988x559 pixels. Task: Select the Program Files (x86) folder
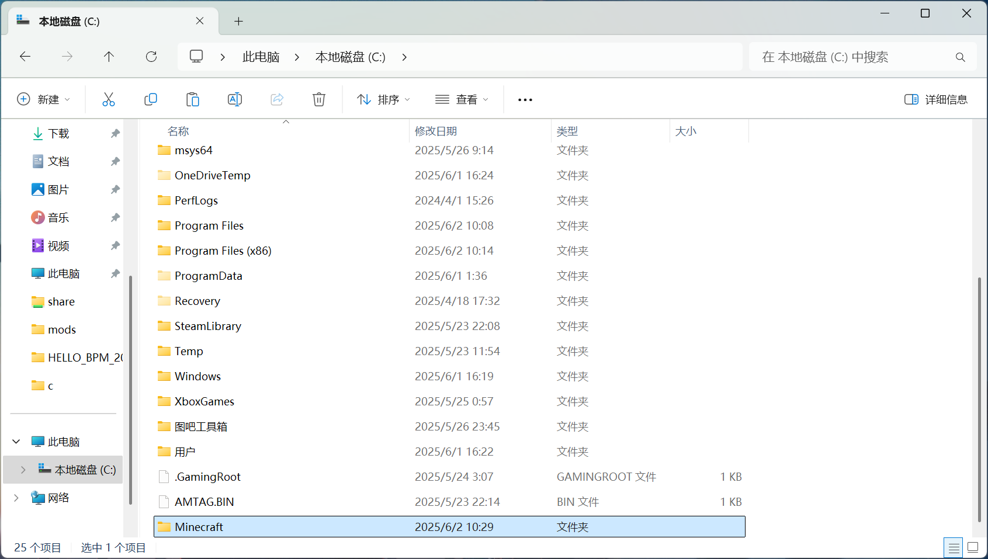click(x=449, y=251)
